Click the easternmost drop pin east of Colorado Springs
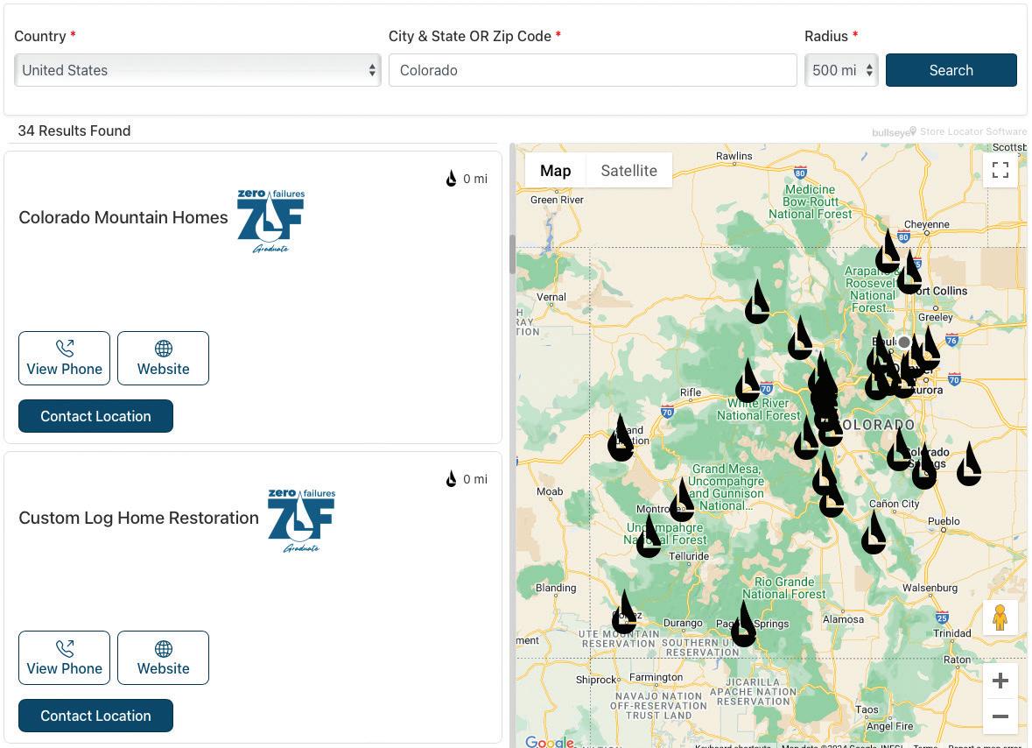This screenshot has width=1032, height=748. pos(969,465)
